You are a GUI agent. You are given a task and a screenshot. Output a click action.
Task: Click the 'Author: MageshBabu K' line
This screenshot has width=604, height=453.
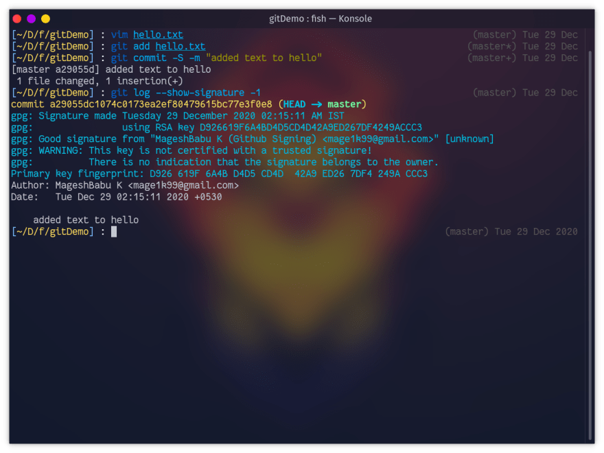[x=125, y=185]
